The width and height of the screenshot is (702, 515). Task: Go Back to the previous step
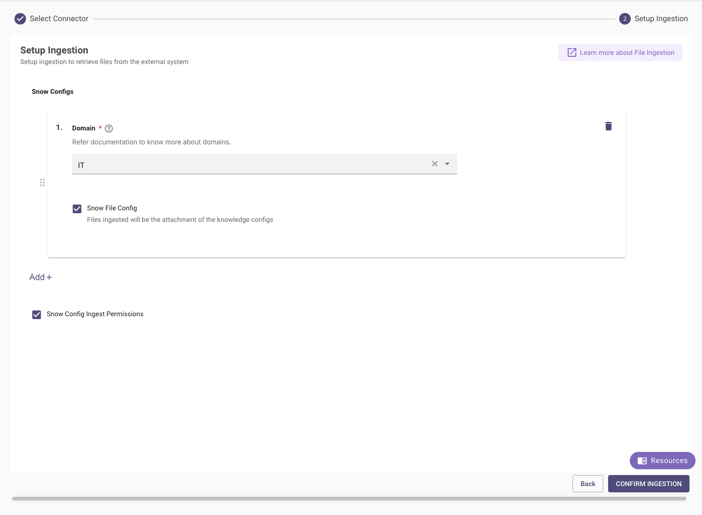point(588,484)
